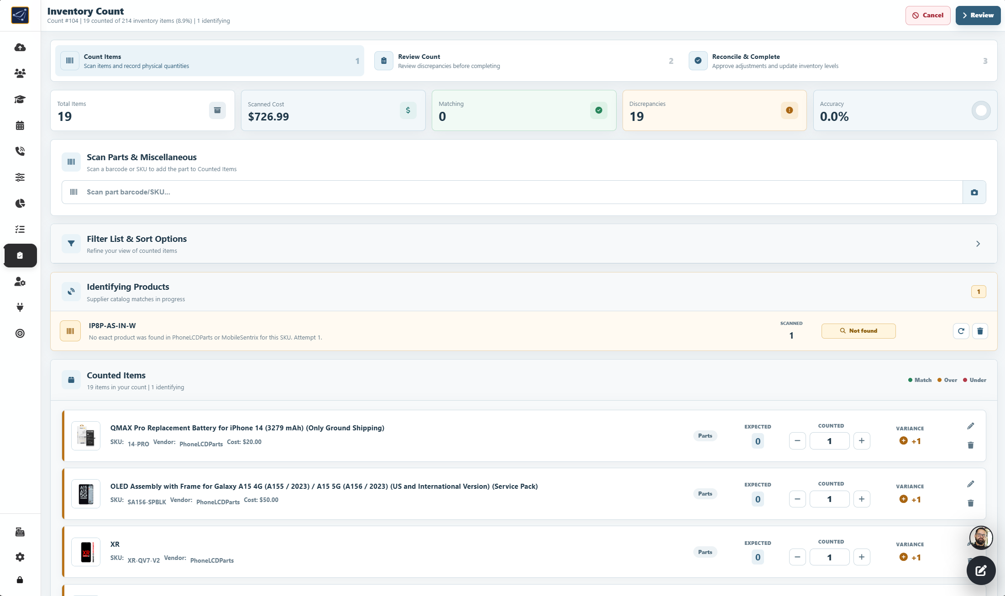Click the Review button
Screen dimensions: 1005x596
coord(978,15)
